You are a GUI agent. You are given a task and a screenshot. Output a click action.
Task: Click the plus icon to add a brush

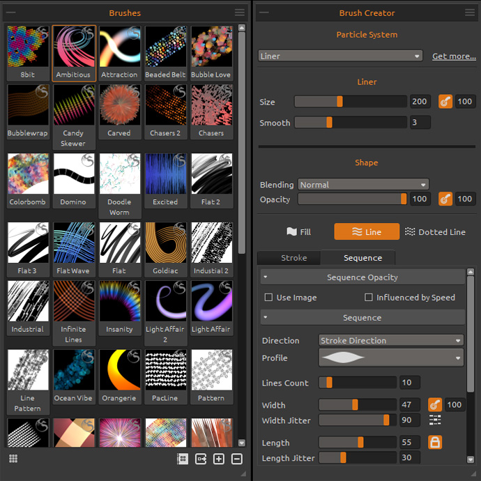click(x=218, y=459)
